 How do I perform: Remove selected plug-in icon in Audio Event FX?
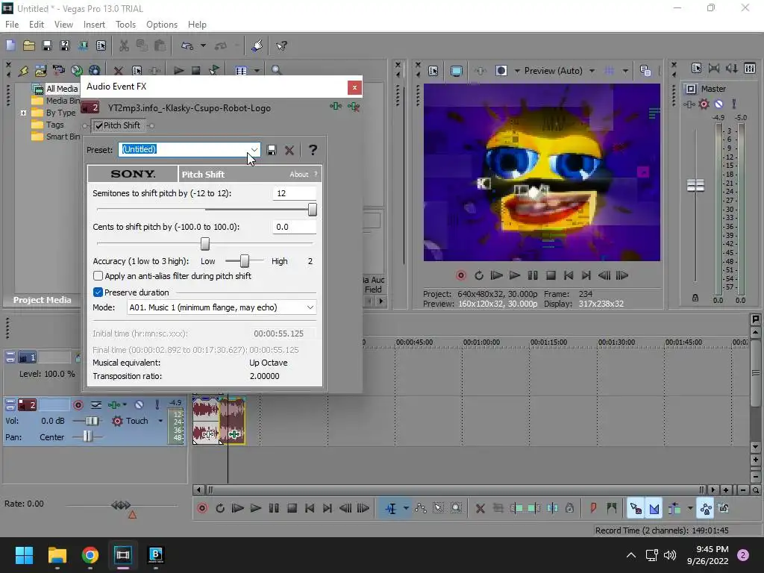tap(354, 106)
